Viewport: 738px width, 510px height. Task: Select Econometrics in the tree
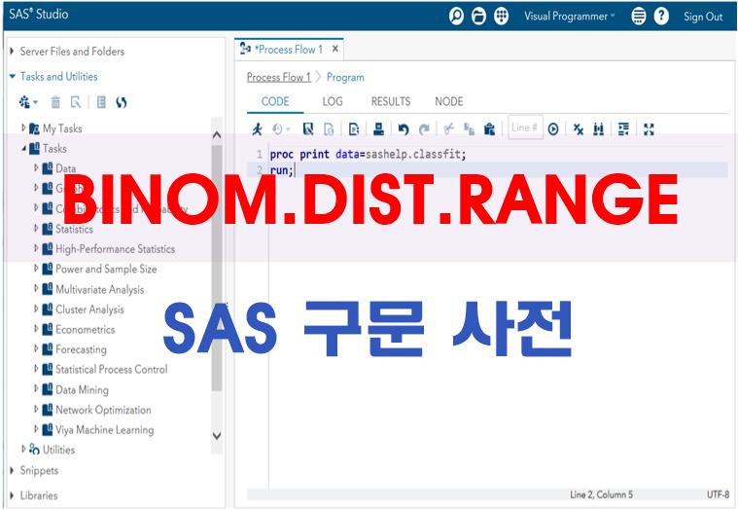(86, 329)
